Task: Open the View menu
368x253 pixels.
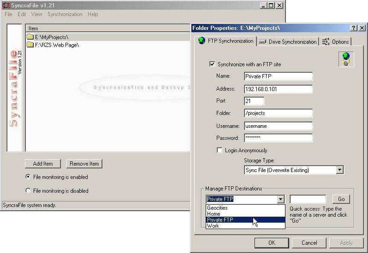Action: (x=36, y=14)
